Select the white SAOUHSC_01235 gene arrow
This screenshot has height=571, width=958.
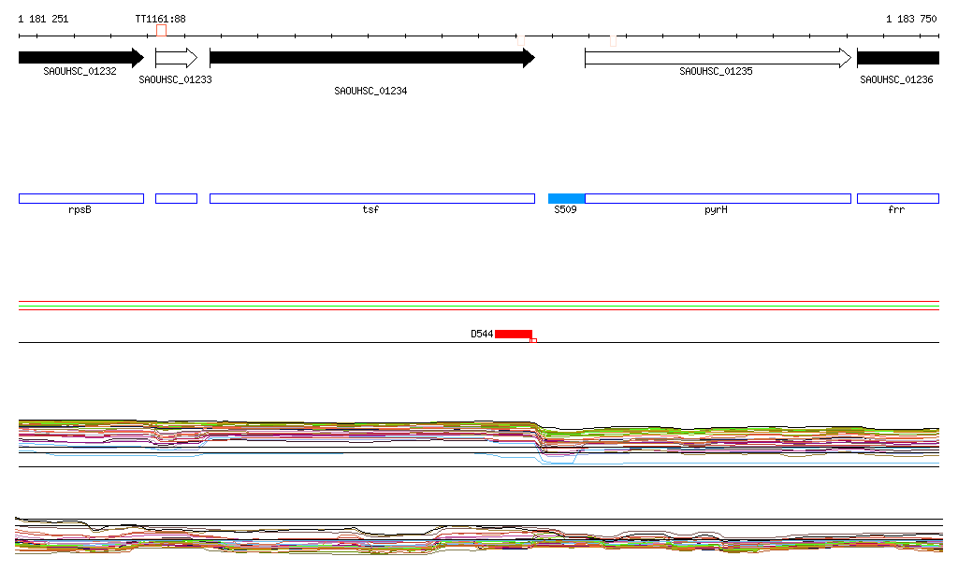coord(717,58)
